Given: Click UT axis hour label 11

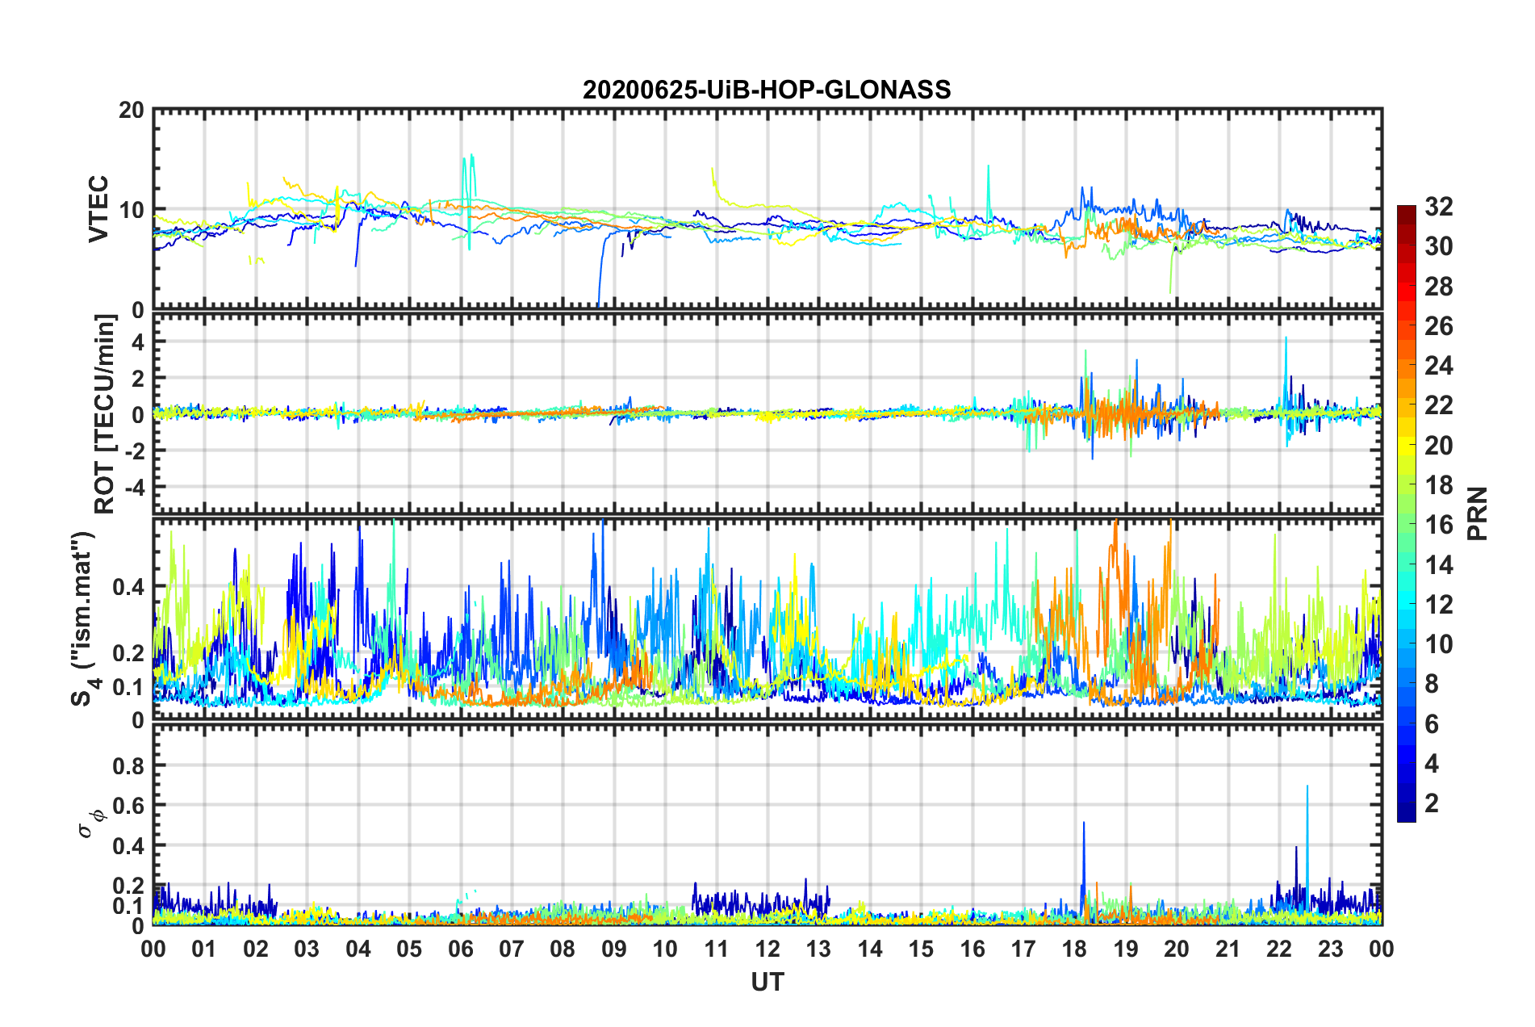Looking at the screenshot, I should (717, 949).
